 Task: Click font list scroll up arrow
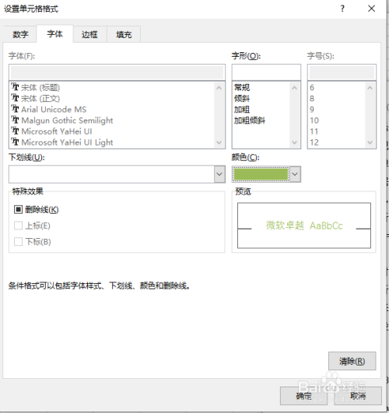[x=219, y=88]
